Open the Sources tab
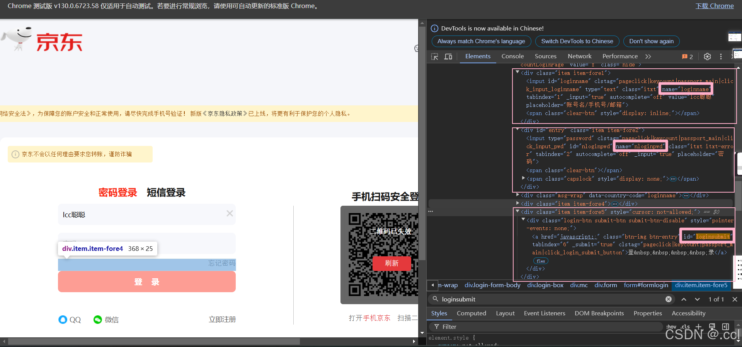Viewport: 742px width, 347px height. pos(545,56)
